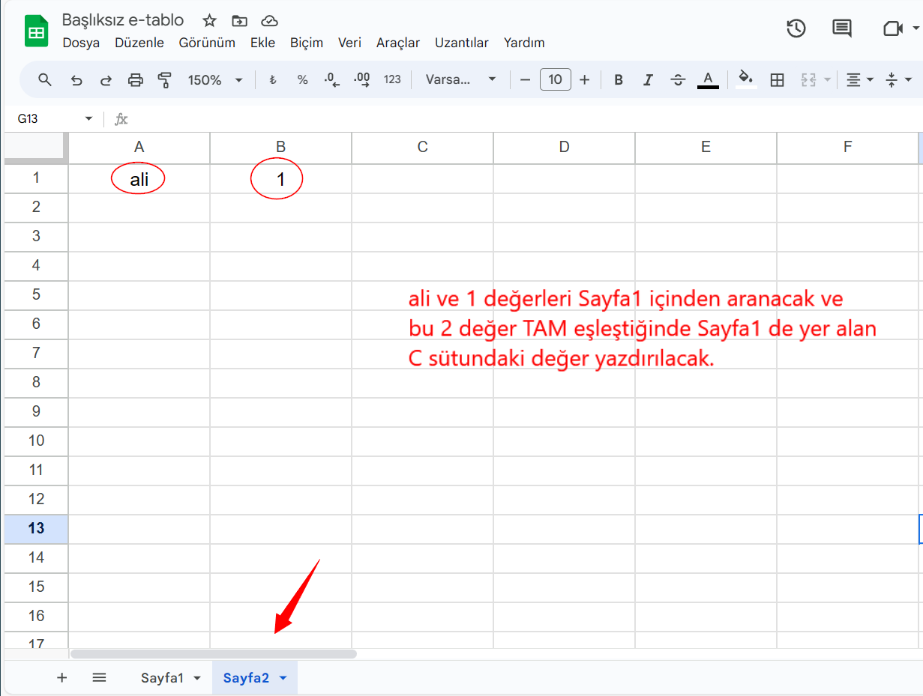Select row 5 header
This screenshot has width=923, height=696.
pyautogui.click(x=36, y=294)
